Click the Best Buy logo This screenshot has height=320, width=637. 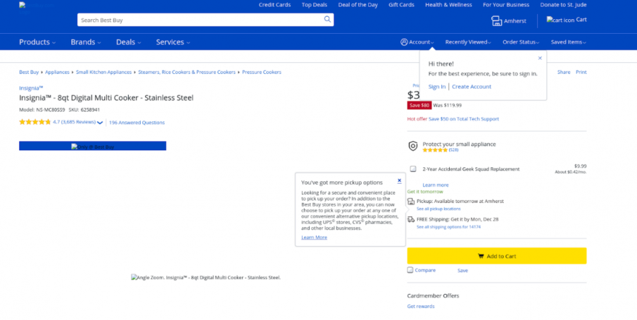coord(36,7)
